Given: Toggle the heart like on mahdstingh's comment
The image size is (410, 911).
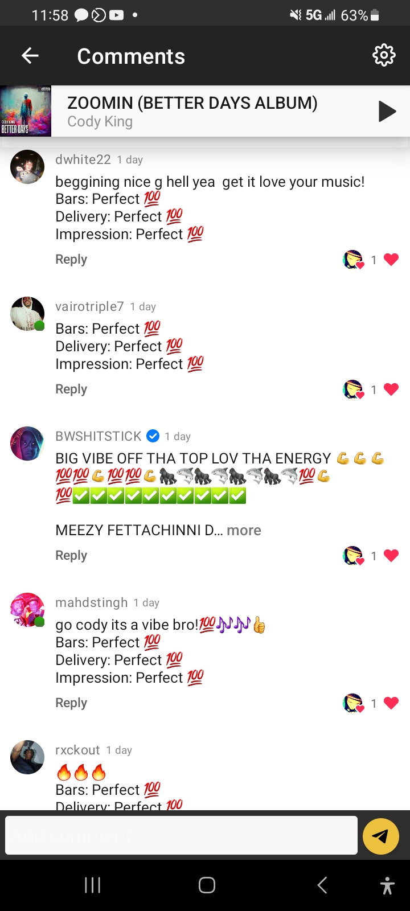Looking at the screenshot, I should click(x=391, y=703).
